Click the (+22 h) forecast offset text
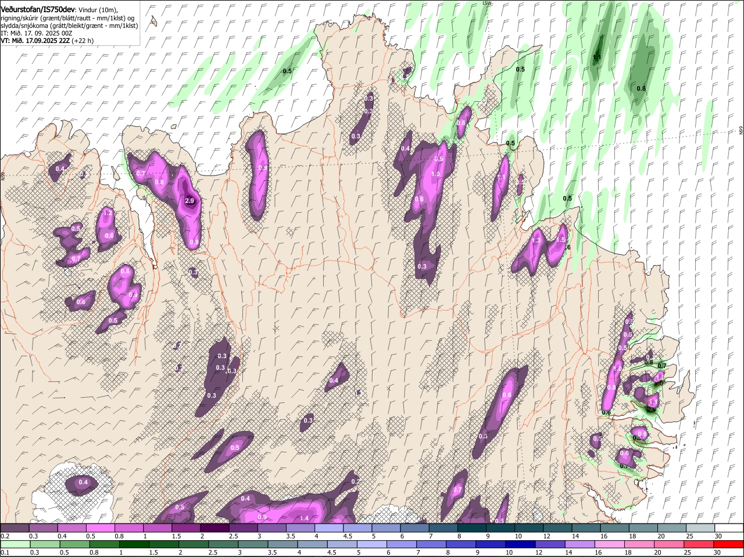 tap(83, 41)
